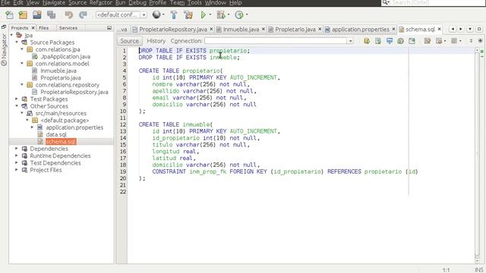
Task: Select application.properties in project tree
Action: [74, 127]
